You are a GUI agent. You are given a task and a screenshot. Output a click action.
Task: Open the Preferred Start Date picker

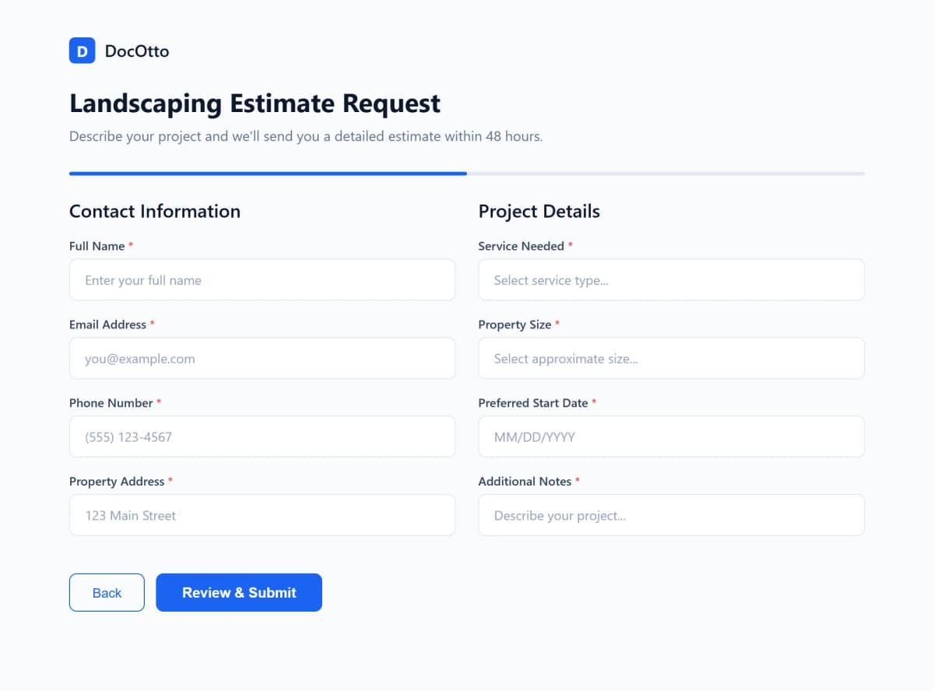point(671,437)
